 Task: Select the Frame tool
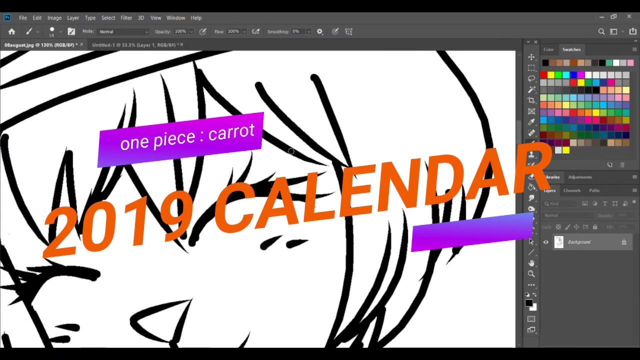(531, 111)
